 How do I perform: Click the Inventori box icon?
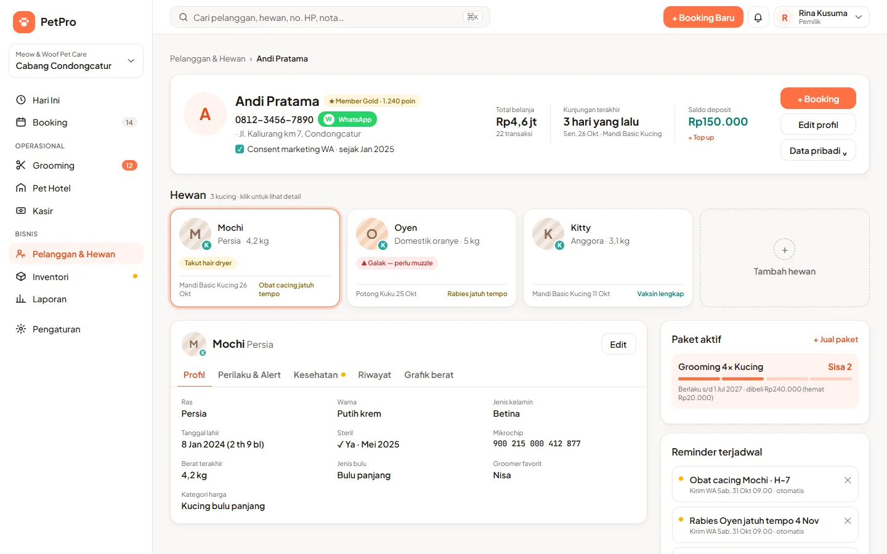coord(21,276)
